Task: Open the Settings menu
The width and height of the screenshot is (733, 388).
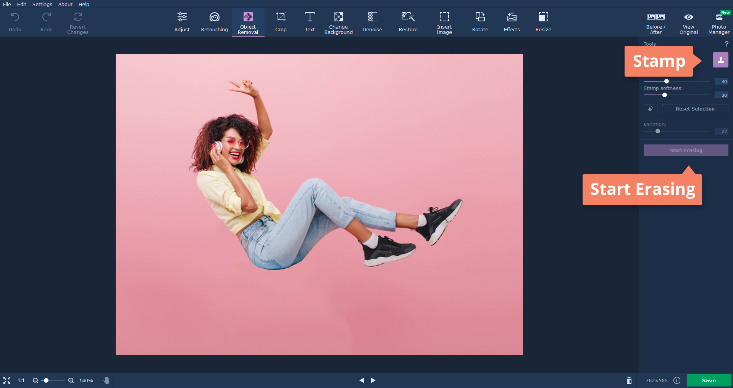Action: point(42,4)
